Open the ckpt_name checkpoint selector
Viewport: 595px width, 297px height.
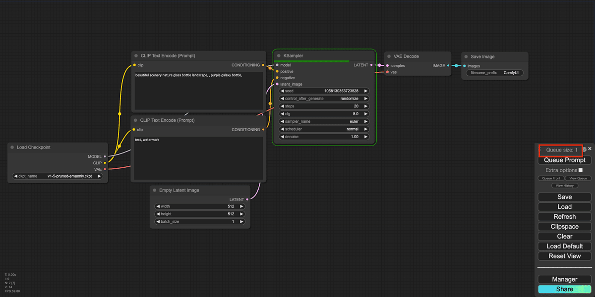(x=57, y=176)
